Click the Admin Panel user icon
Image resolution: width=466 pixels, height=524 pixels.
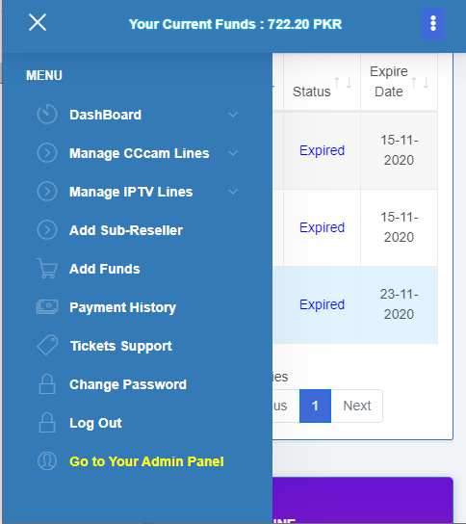click(47, 460)
